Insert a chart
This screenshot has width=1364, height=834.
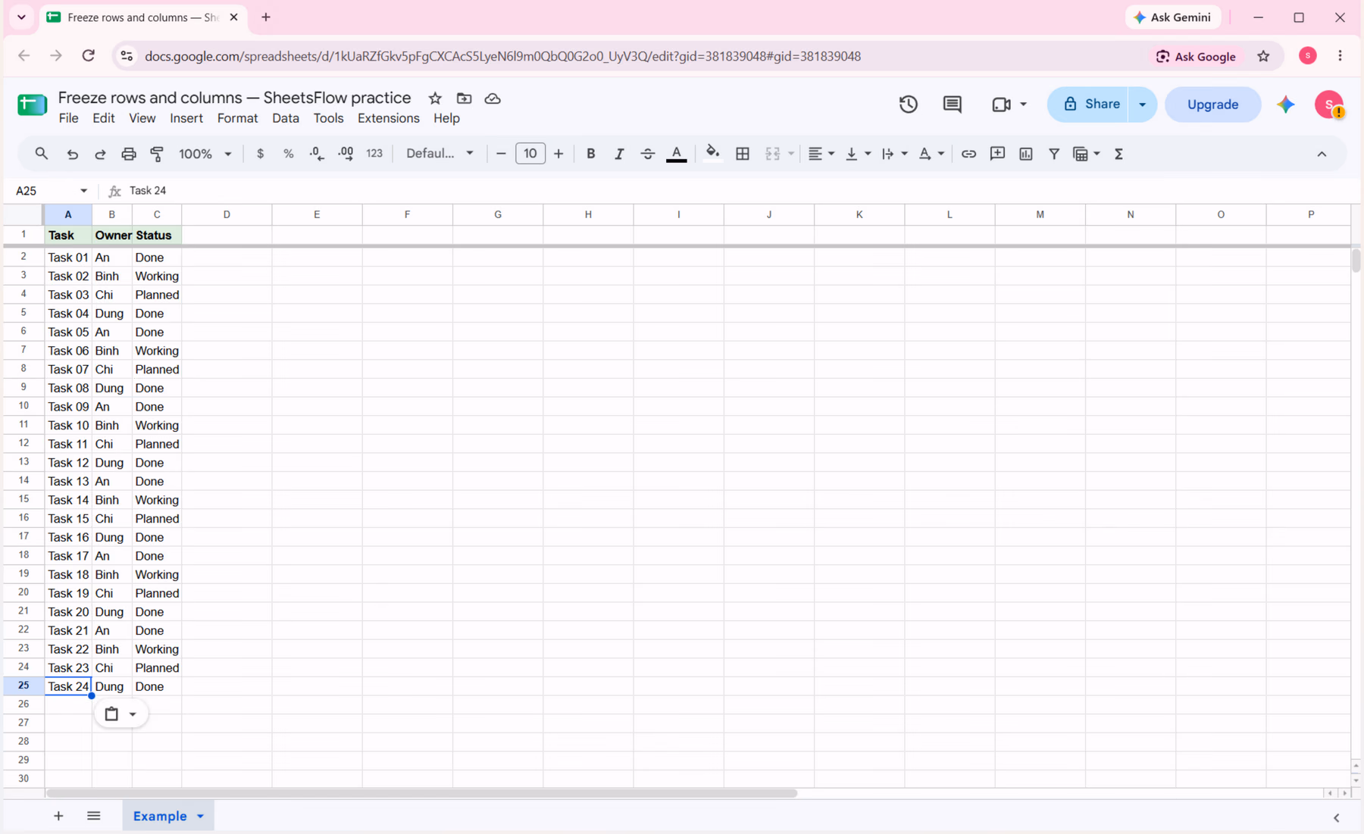point(1025,154)
